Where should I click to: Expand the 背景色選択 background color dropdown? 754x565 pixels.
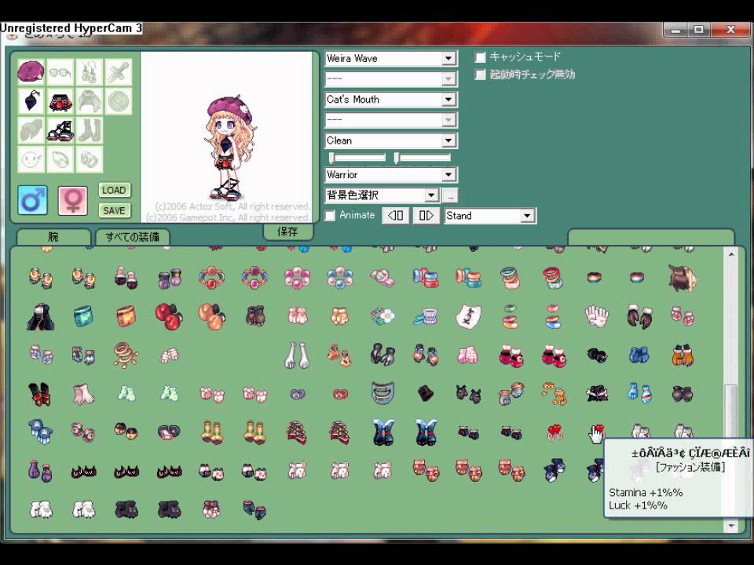(x=431, y=195)
